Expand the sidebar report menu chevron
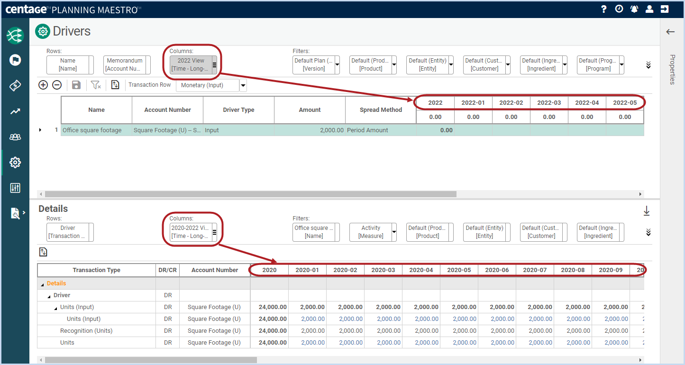 24,213
